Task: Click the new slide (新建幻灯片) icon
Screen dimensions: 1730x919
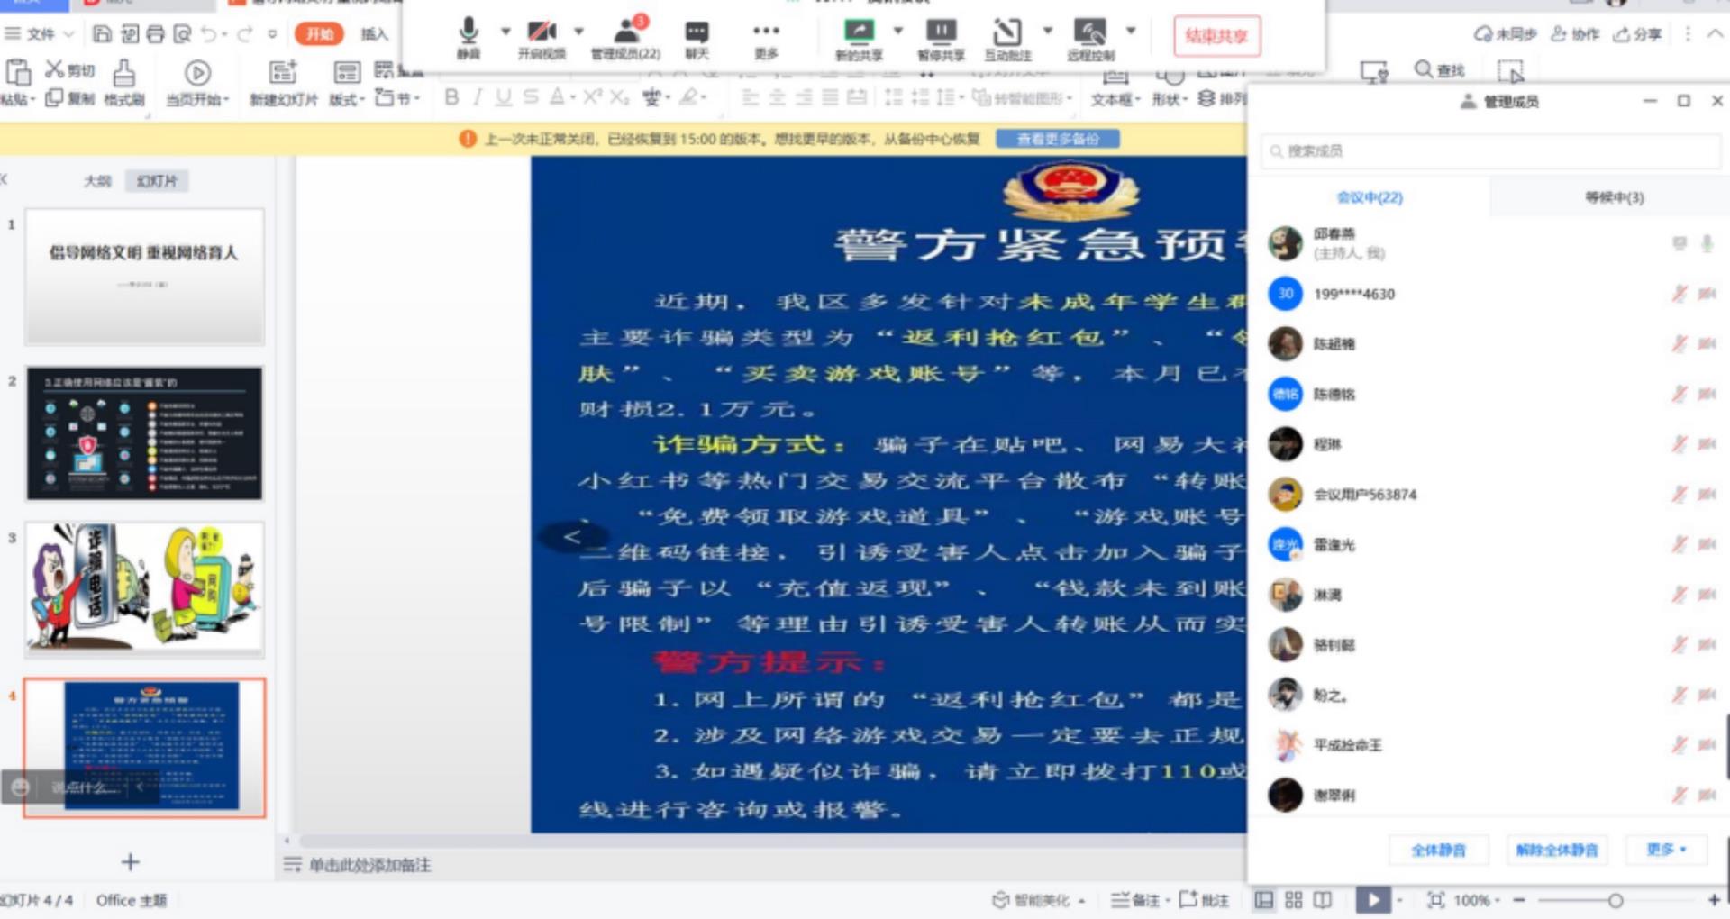Action: pyautogui.click(x=283, y=82)
